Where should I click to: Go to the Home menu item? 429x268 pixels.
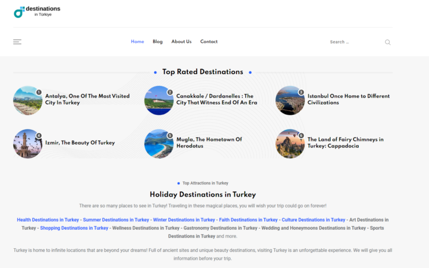click(137, 42)
